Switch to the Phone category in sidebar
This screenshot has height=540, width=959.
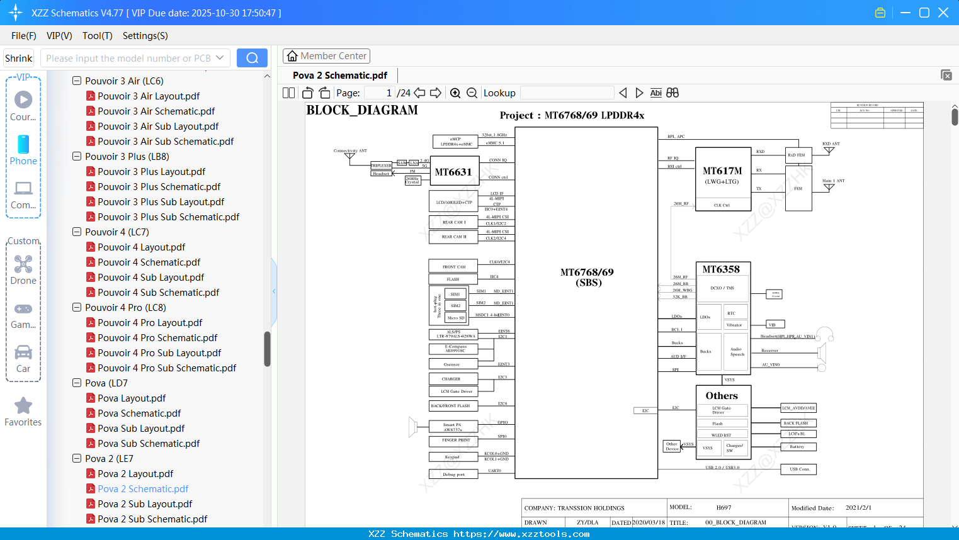(23, 151)
